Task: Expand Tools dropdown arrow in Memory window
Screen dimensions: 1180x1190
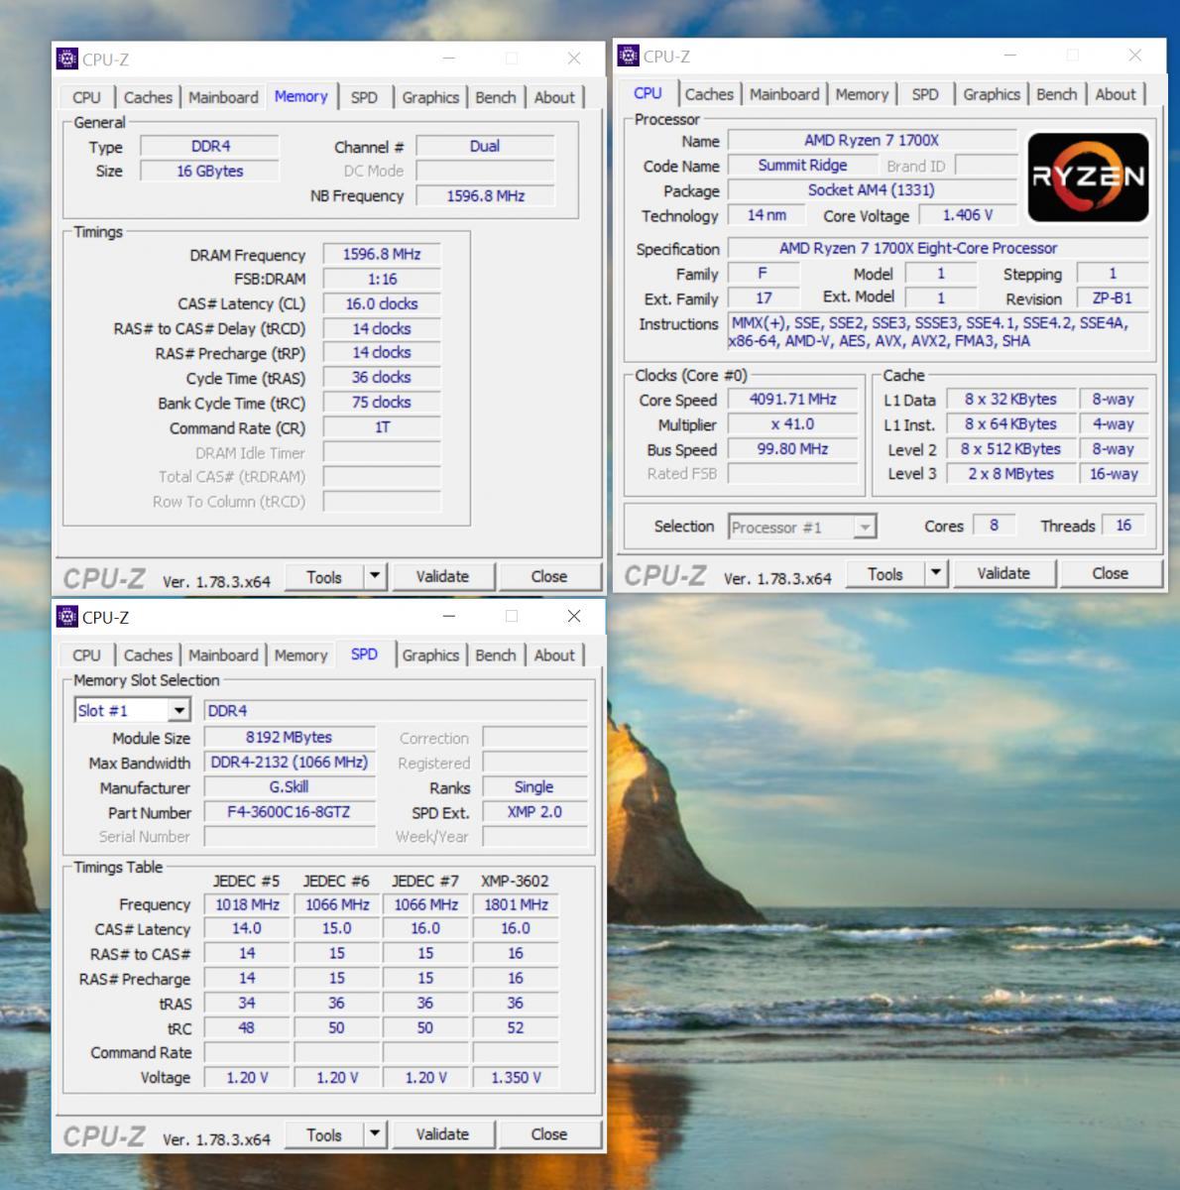Action: click(375, 577)
